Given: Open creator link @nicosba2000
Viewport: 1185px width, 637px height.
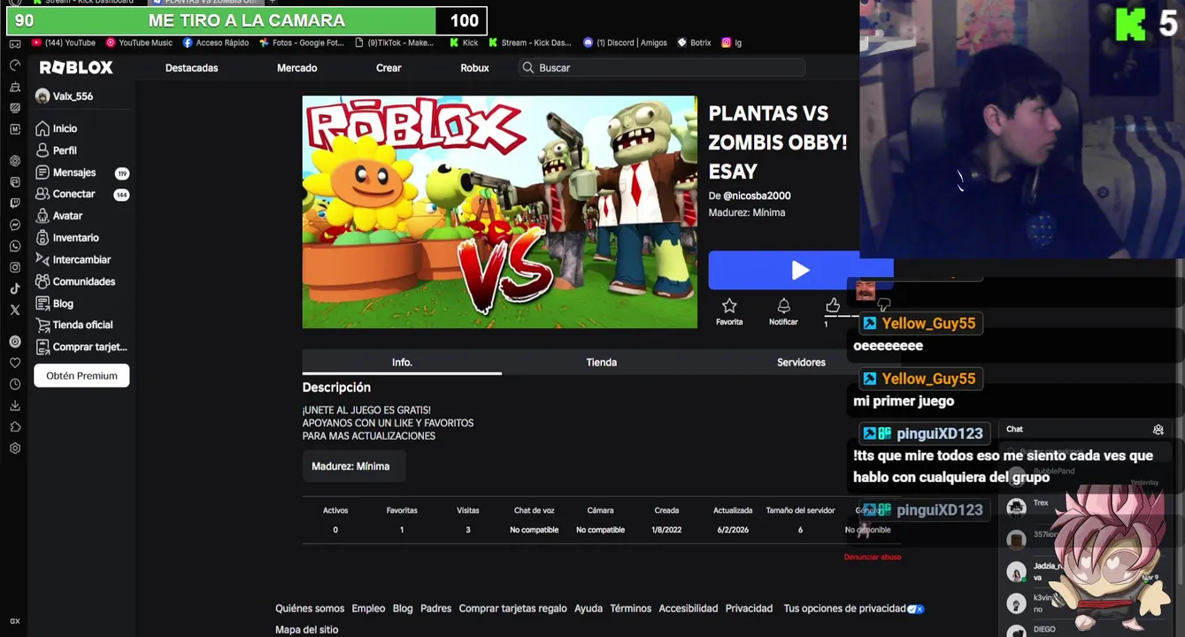Looking at the screenshot, I should 757,196.
